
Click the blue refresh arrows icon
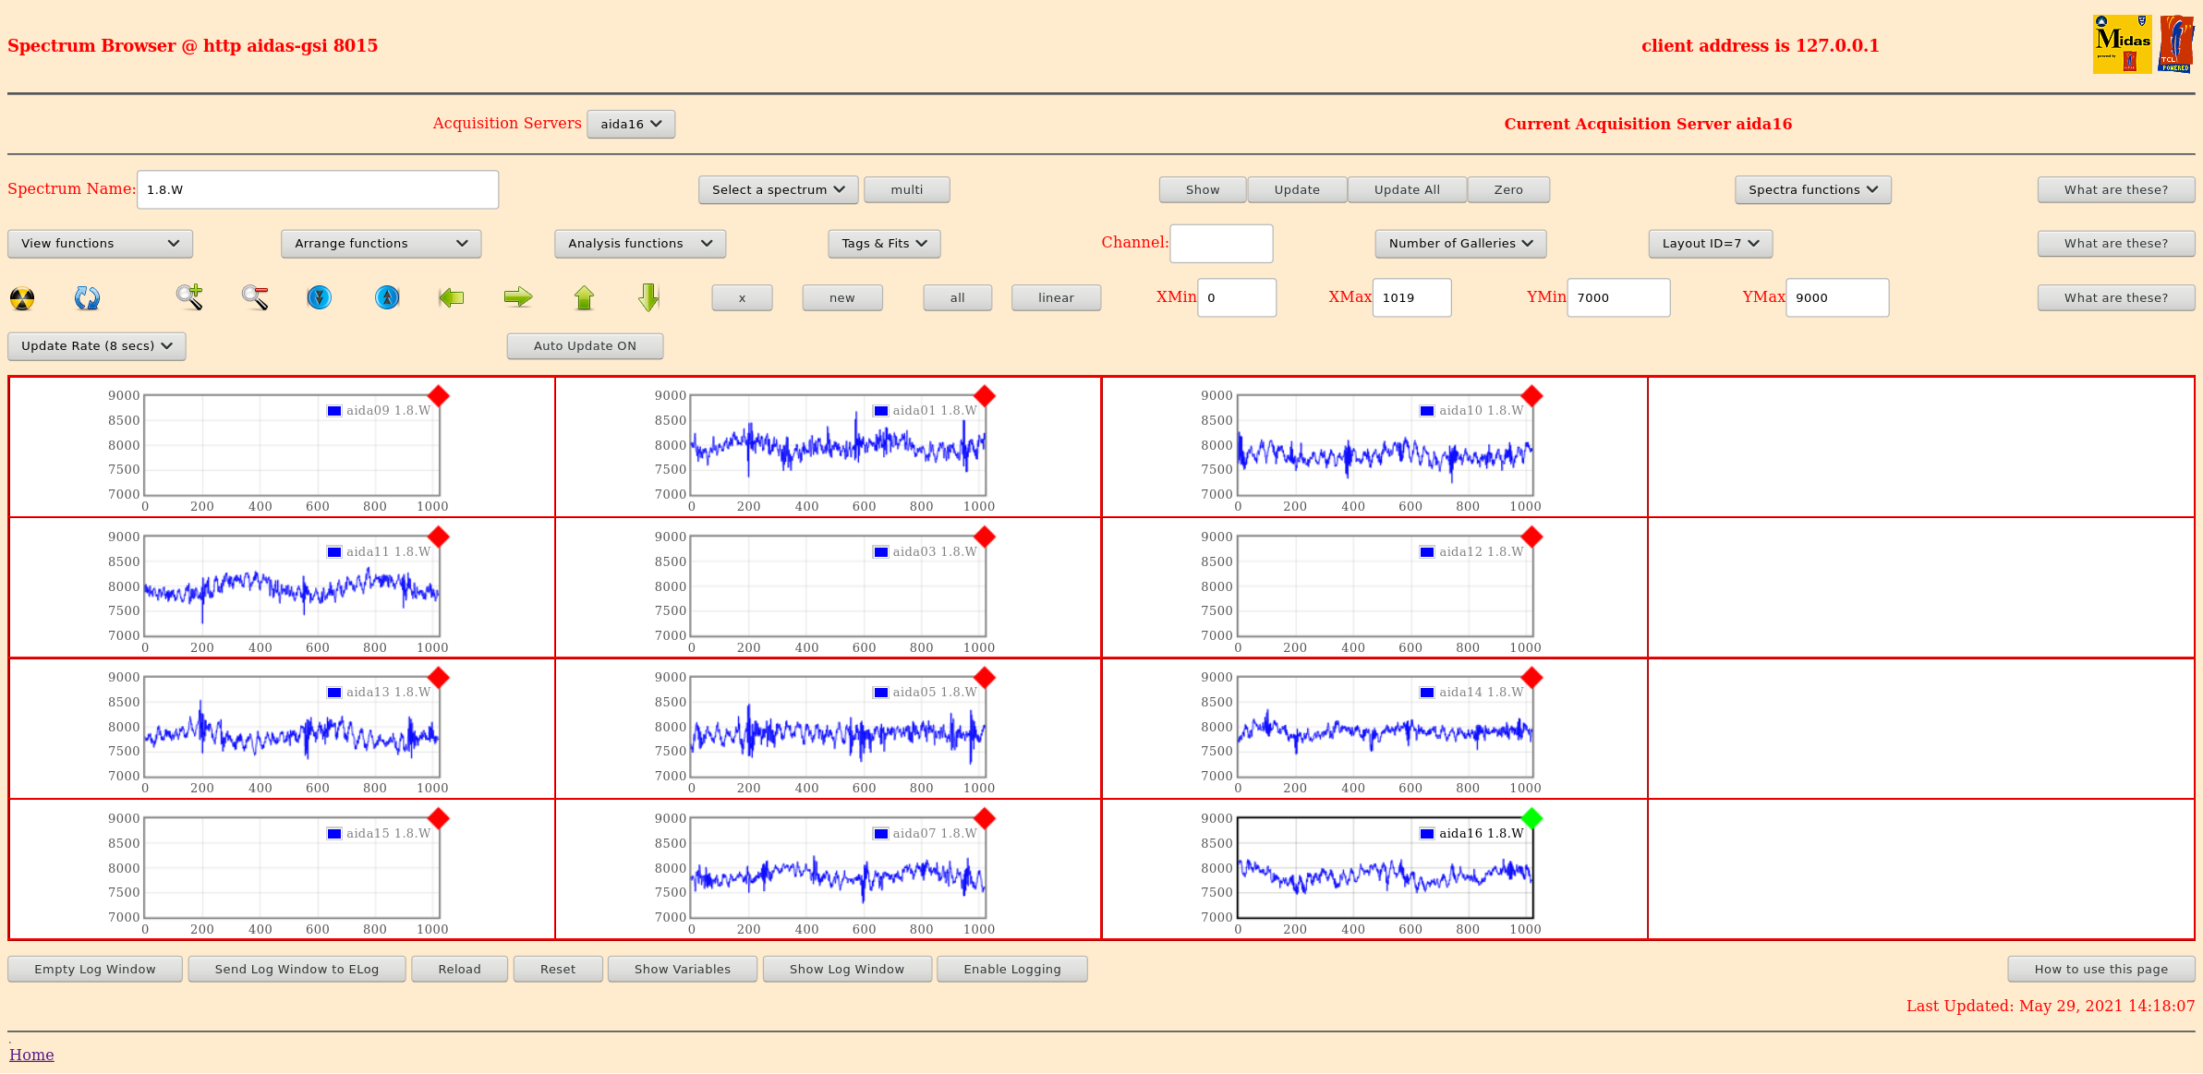pos(87,297)
